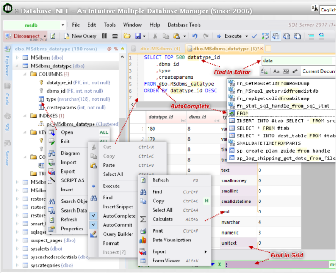Click the green X clear grid filter
This screenshot has width=336, height=273.
220,264
